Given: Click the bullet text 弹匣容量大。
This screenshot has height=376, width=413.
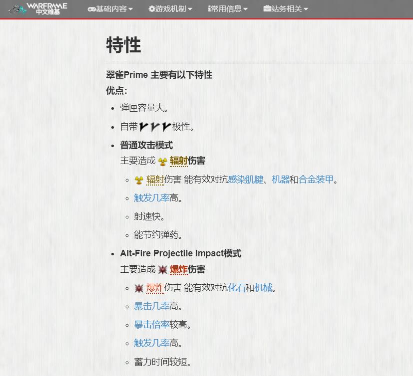Looking at the screenshot, I should (x=144, y=108).
